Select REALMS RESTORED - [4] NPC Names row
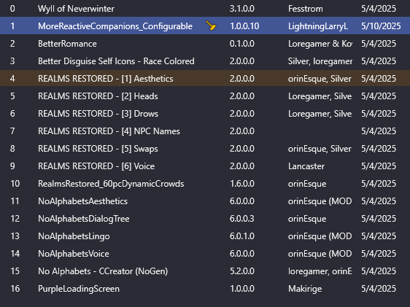Viewport: 410px width, 307px height. point(205,131)
